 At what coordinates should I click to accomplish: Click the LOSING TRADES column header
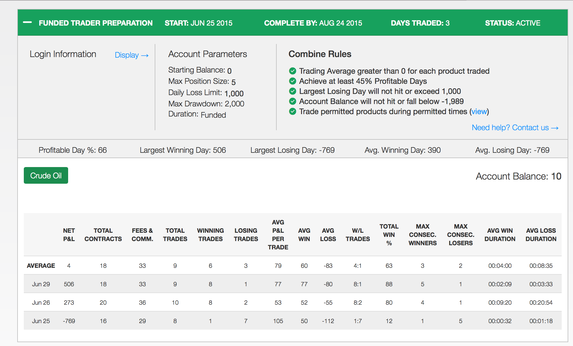(x=246, y=235)
